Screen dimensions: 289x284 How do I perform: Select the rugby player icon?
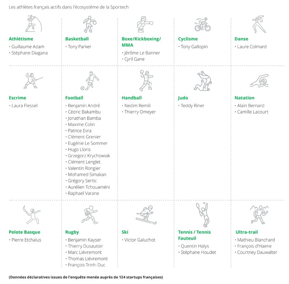(88, 216)
